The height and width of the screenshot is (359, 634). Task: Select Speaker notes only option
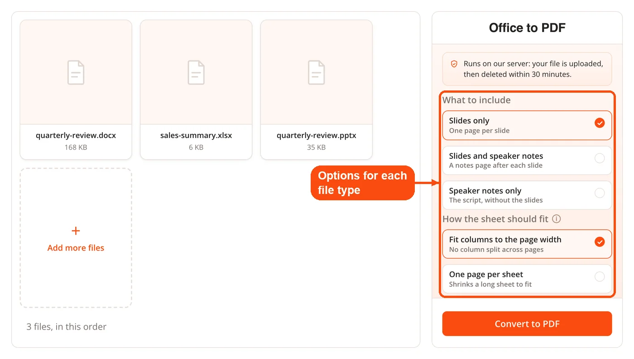coord(527,195)
